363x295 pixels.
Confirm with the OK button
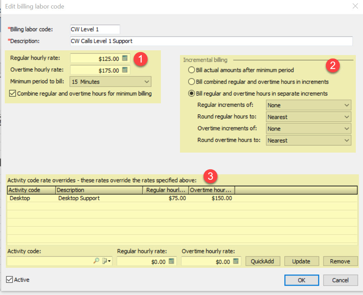tap(301, 280)
